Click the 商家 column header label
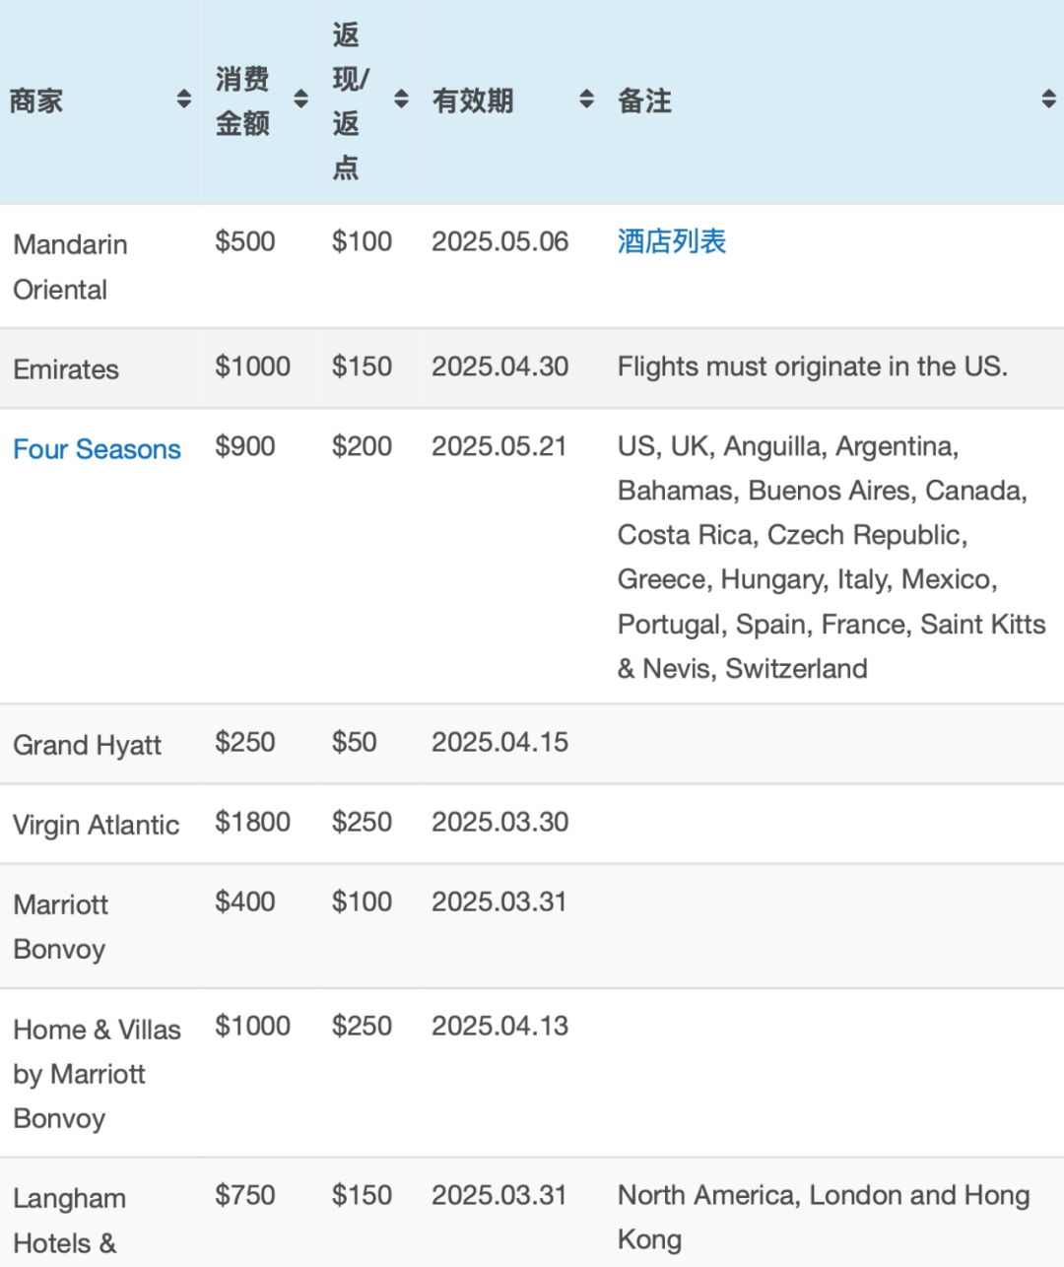Screen dimensions: 1064x1267 [x=36, y=100]
